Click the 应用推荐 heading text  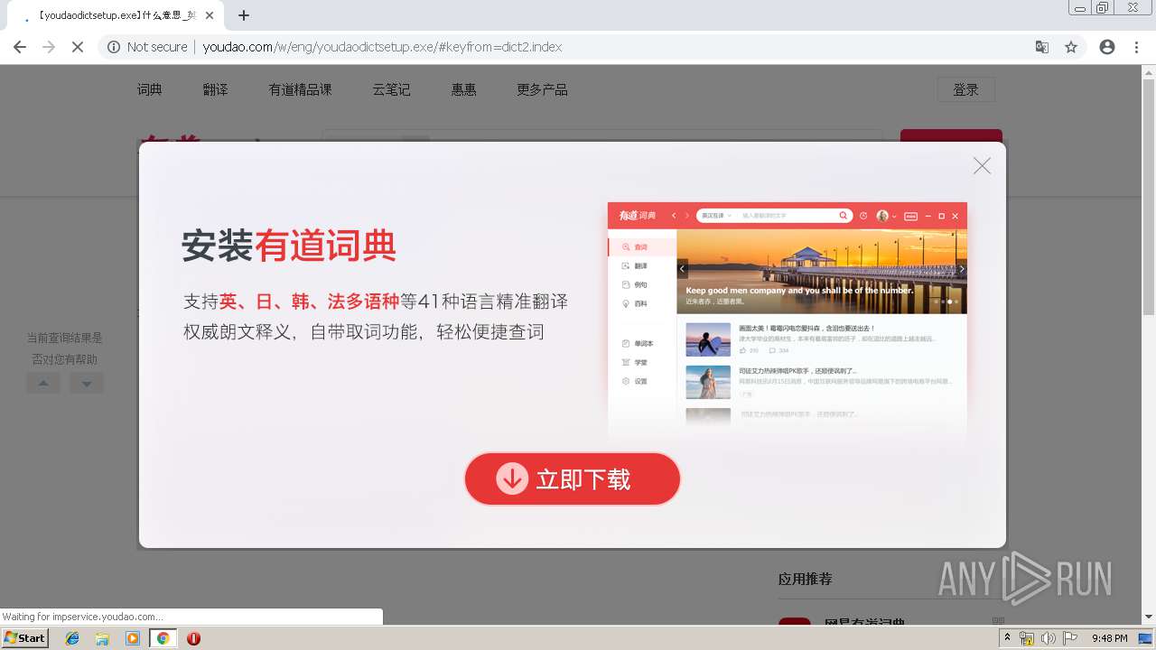[806, 579]
